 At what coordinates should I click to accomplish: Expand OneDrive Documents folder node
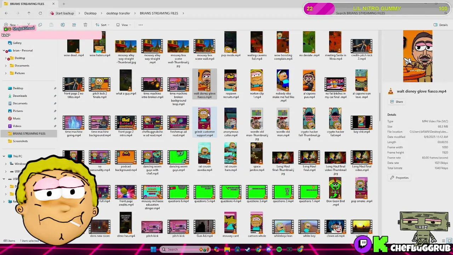pos(6,66)
